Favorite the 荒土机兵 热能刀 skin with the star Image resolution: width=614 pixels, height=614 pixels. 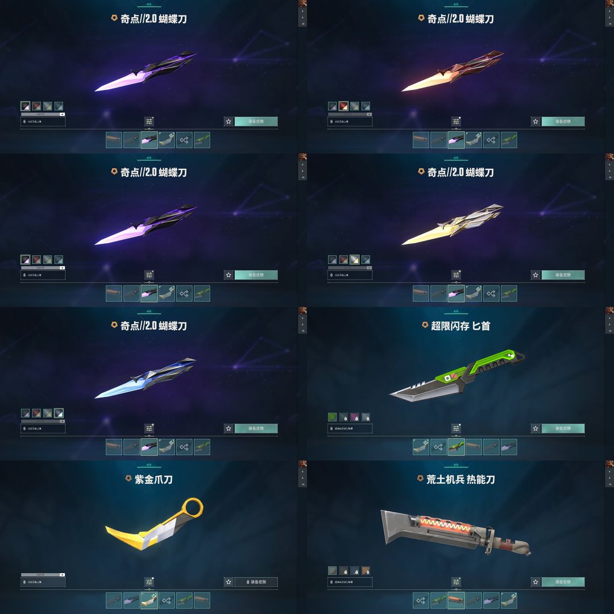point(536,582)
